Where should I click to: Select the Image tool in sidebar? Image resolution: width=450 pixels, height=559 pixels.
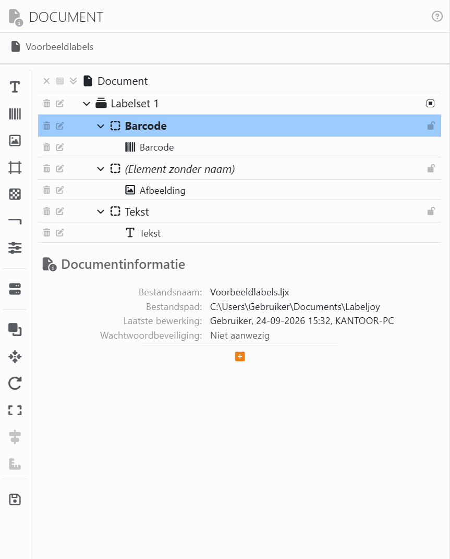coord(15,141)
